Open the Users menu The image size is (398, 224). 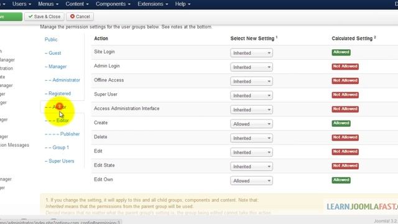(x=22, y=4)
